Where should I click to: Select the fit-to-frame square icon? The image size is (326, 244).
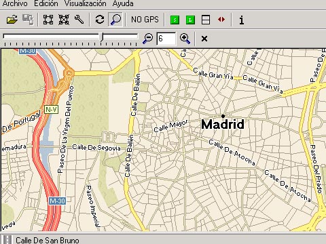[x=48, y=20]
